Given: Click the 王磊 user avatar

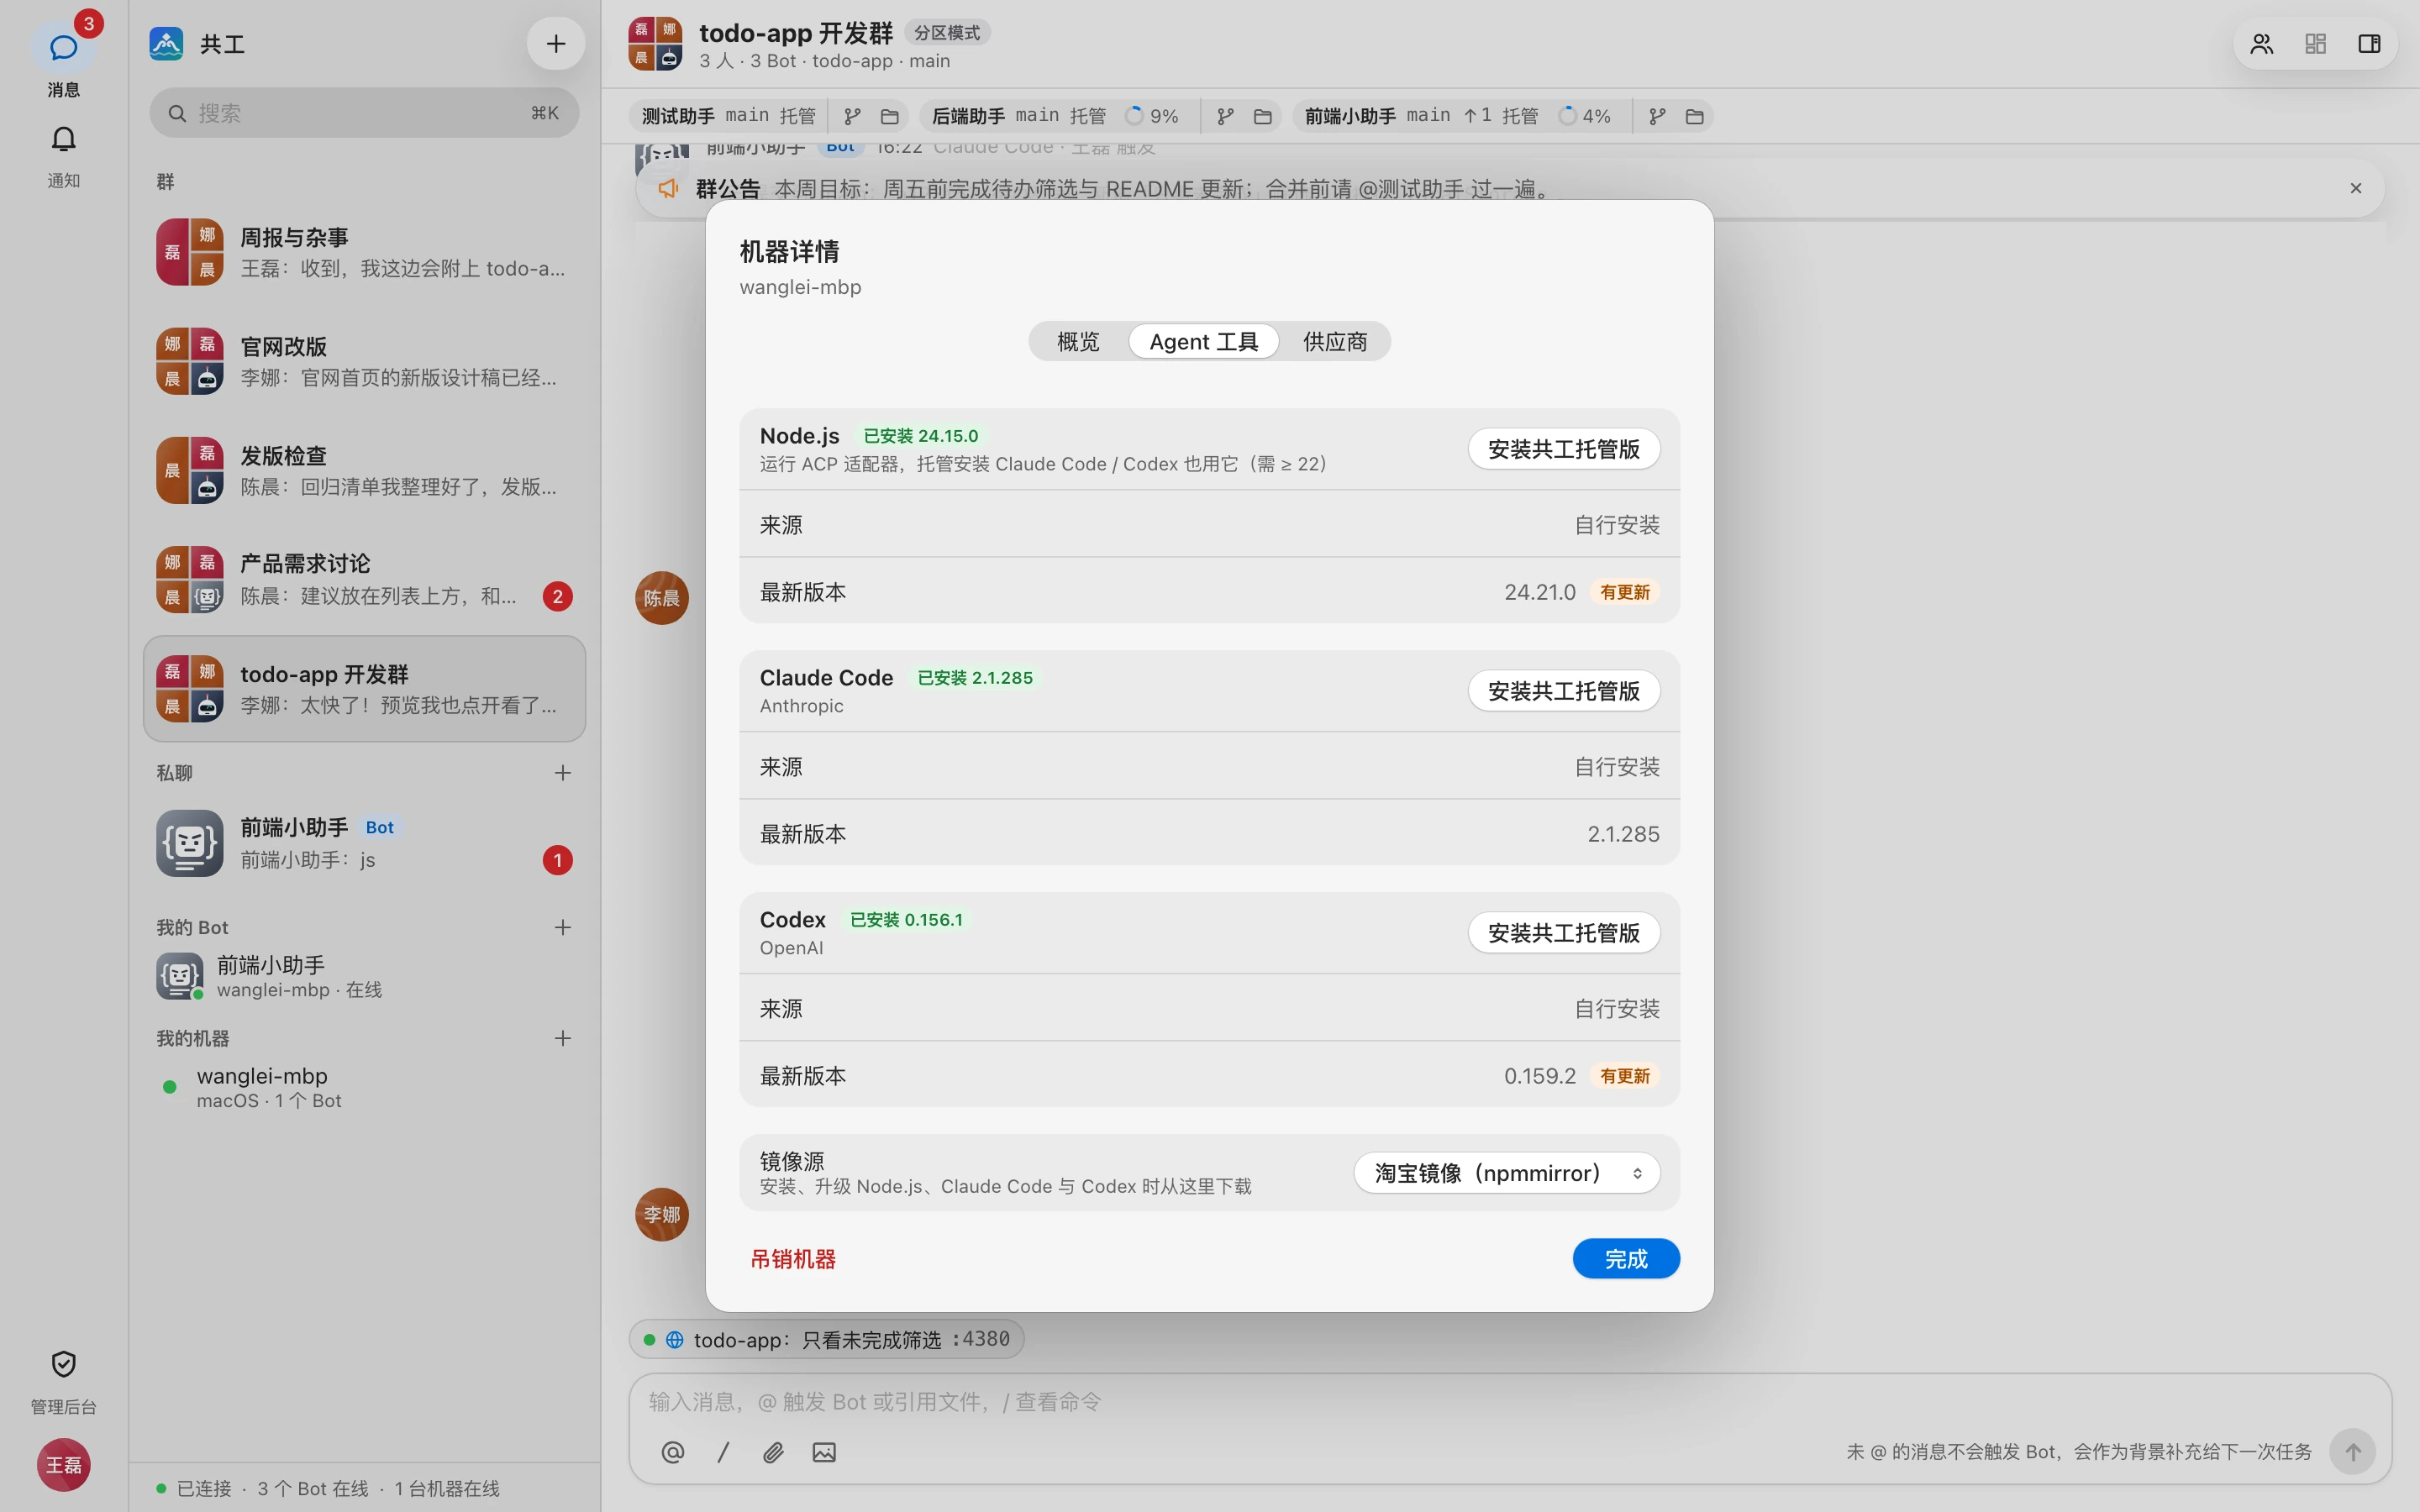Looking at the screenshot, I should tap(64, 1465).
